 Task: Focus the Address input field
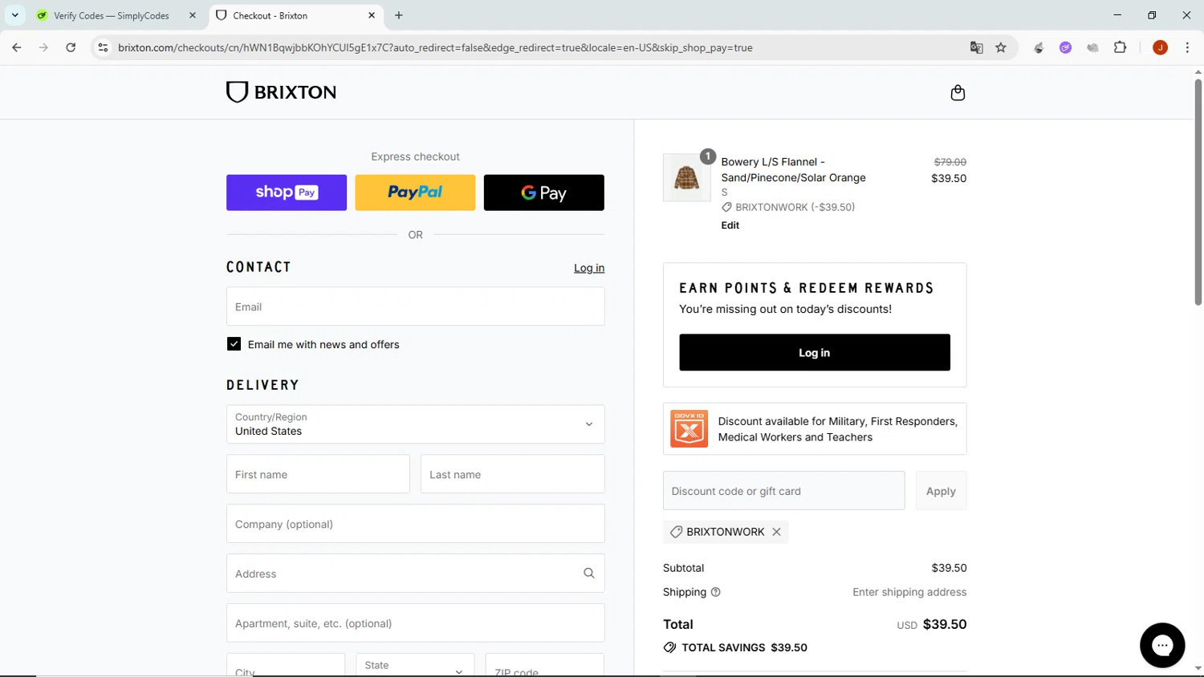point(415,574)
